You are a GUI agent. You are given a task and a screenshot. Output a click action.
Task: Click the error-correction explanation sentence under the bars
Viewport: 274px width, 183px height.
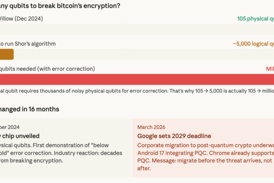tap(137, 91)
